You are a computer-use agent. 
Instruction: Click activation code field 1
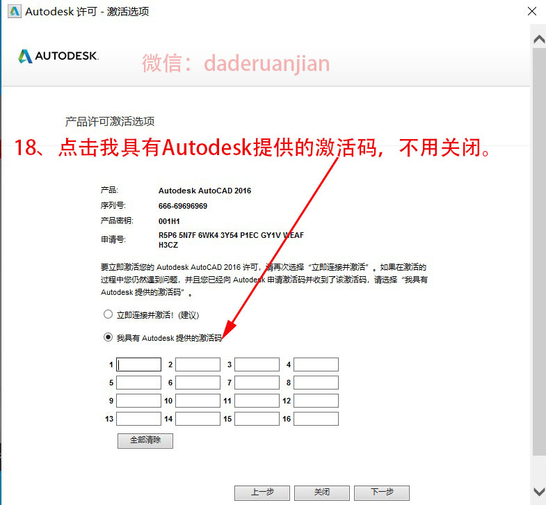pyautogui.click(x=139, y=364)
